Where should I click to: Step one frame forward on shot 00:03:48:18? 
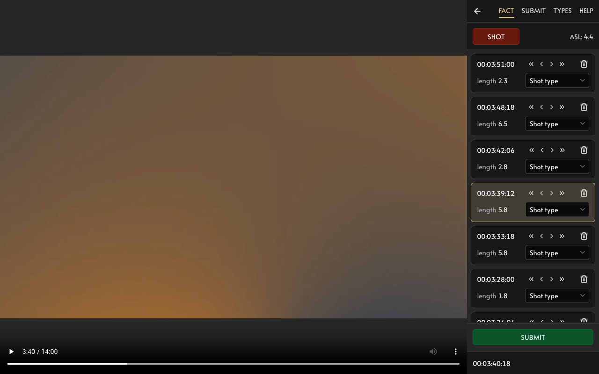[552, 107]
